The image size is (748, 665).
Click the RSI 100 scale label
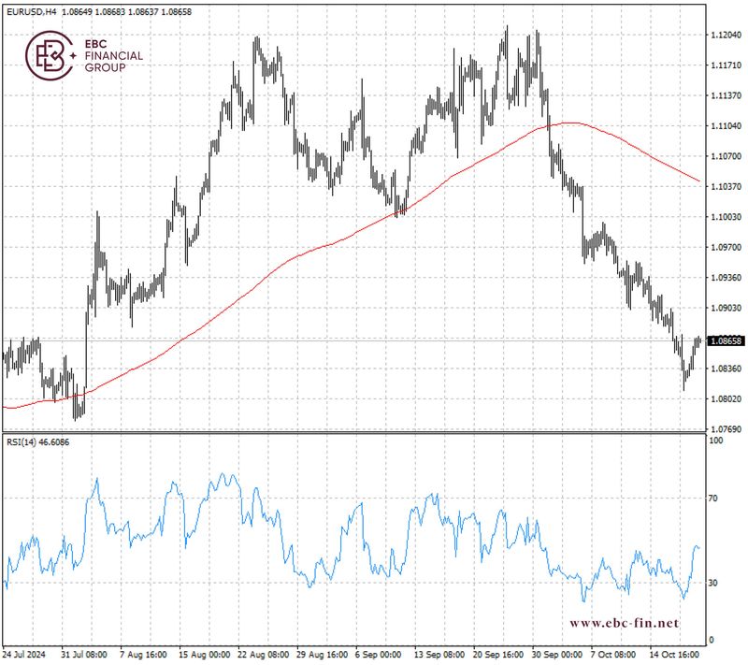[714, 439]
